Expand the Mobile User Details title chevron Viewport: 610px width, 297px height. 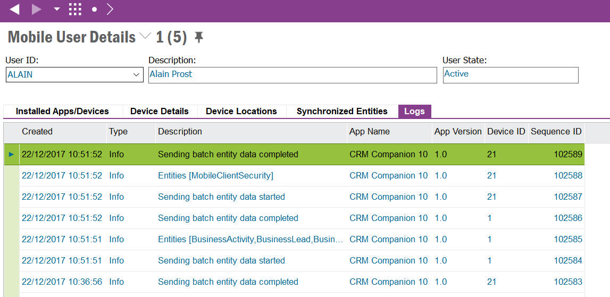(145, 37)
